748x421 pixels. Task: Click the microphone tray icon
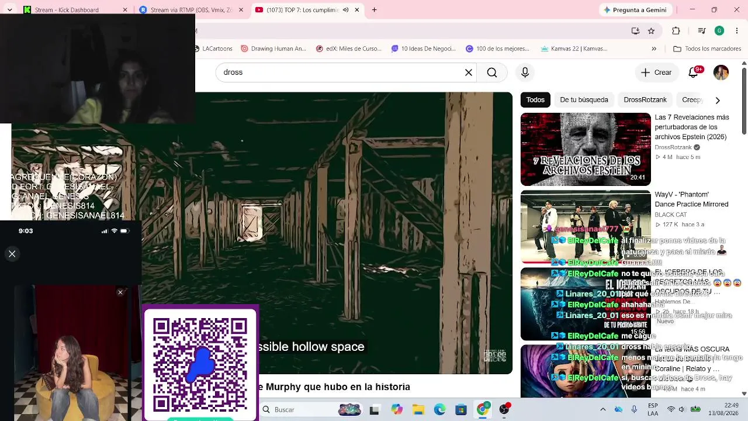pyautogui.click(x=634, y=409)
